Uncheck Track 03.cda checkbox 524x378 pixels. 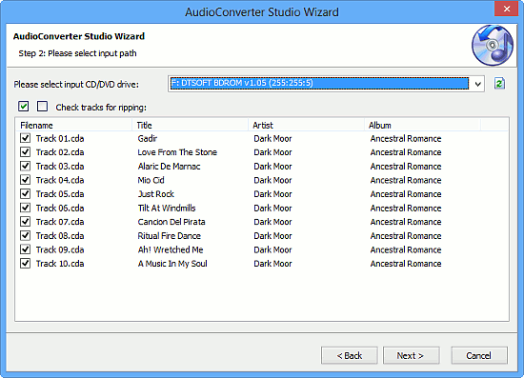tap(25, 167)
